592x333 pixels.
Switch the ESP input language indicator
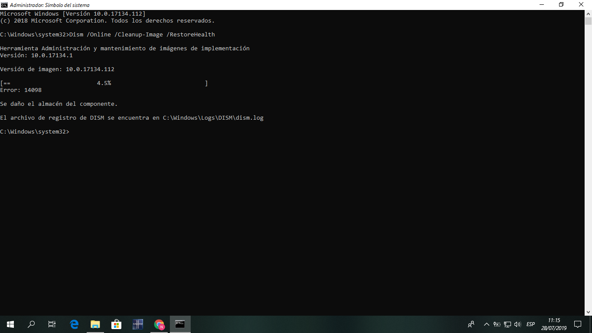[530, 324]
